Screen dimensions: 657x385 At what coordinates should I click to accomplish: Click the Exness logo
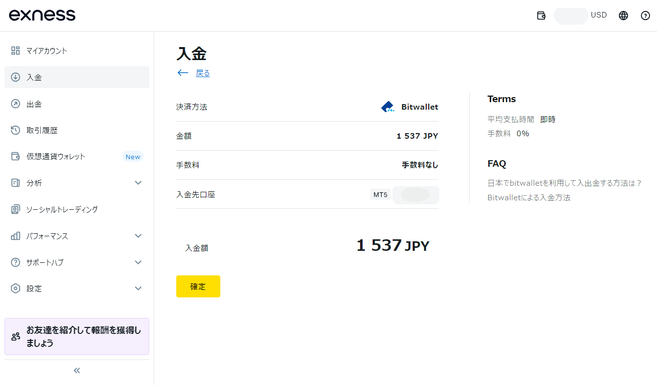(42, 15)
